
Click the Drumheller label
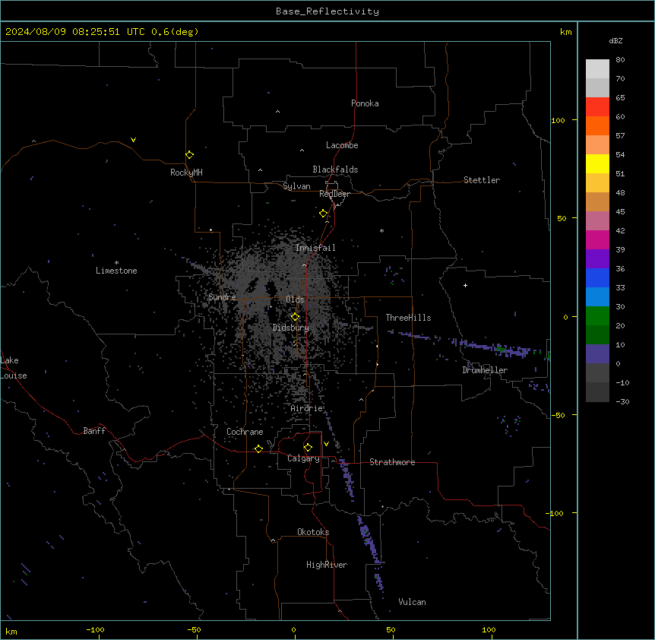[485, 370]
